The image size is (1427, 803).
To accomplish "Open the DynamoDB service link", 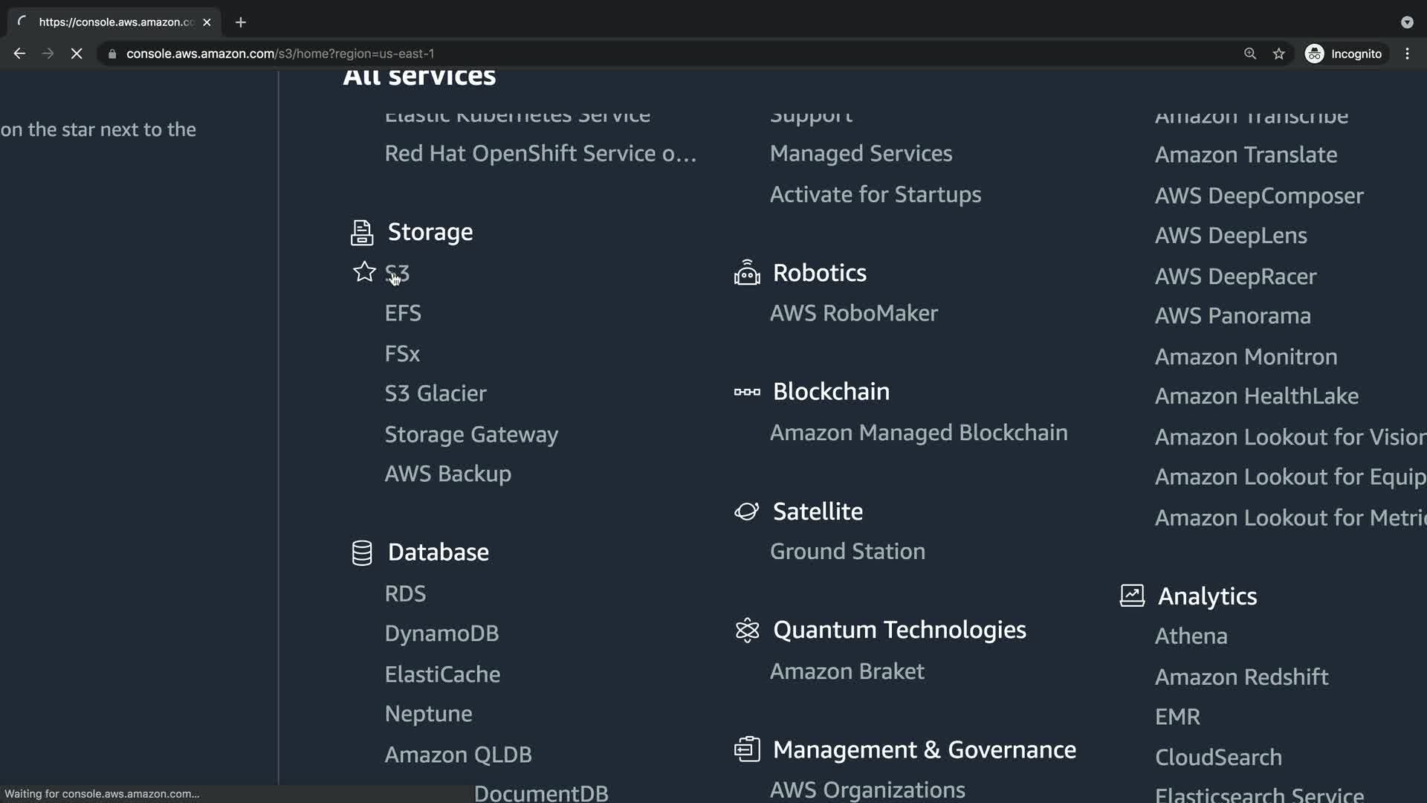I will point(441,633).
